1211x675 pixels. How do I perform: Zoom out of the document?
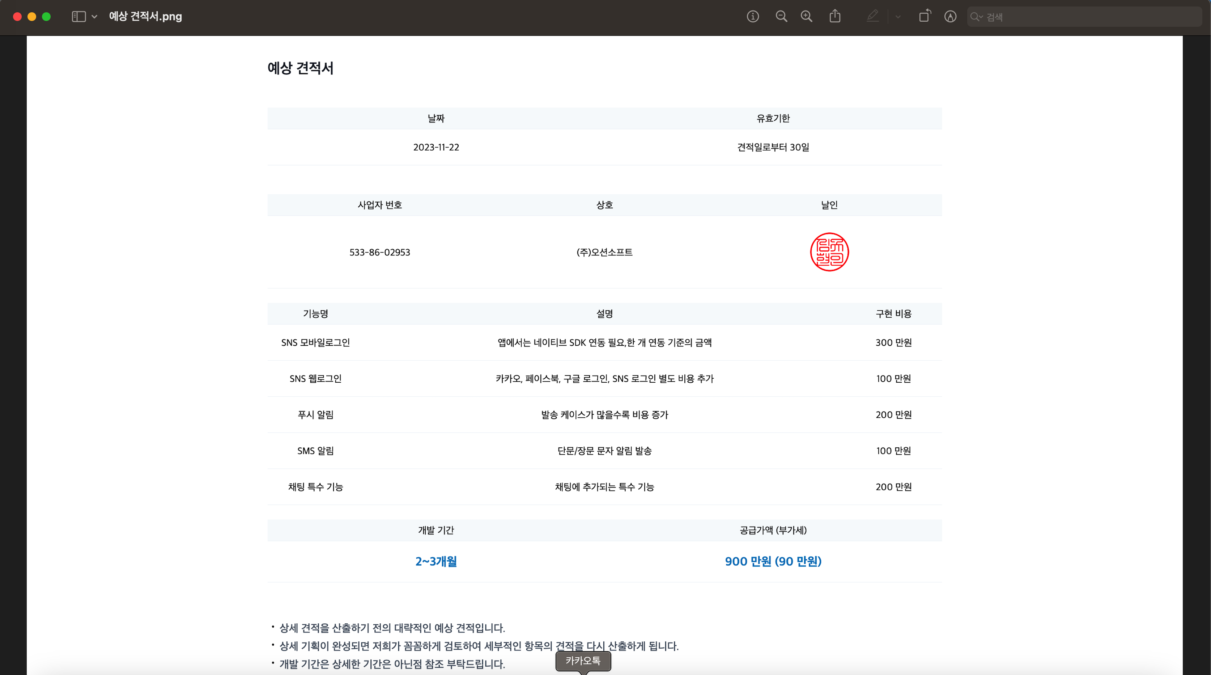point(782,16)
